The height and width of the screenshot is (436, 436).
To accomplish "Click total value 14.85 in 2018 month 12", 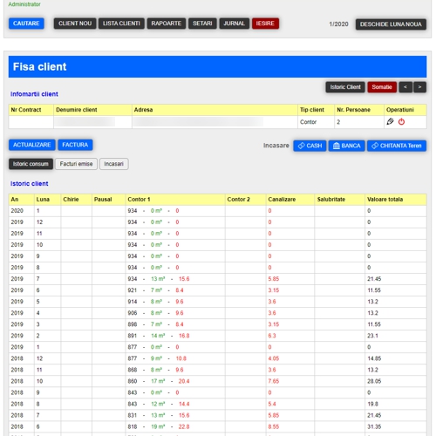I will pyautogui.click(x=374, y=358).
